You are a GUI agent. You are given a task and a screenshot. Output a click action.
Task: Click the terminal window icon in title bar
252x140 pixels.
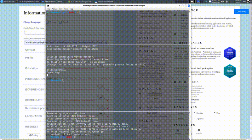point(48,6)
